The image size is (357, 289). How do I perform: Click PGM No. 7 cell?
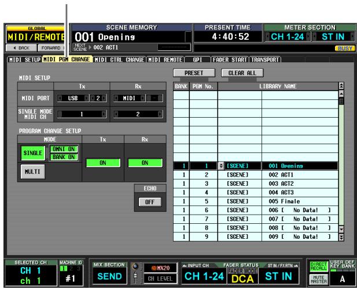tap(203, 219)
